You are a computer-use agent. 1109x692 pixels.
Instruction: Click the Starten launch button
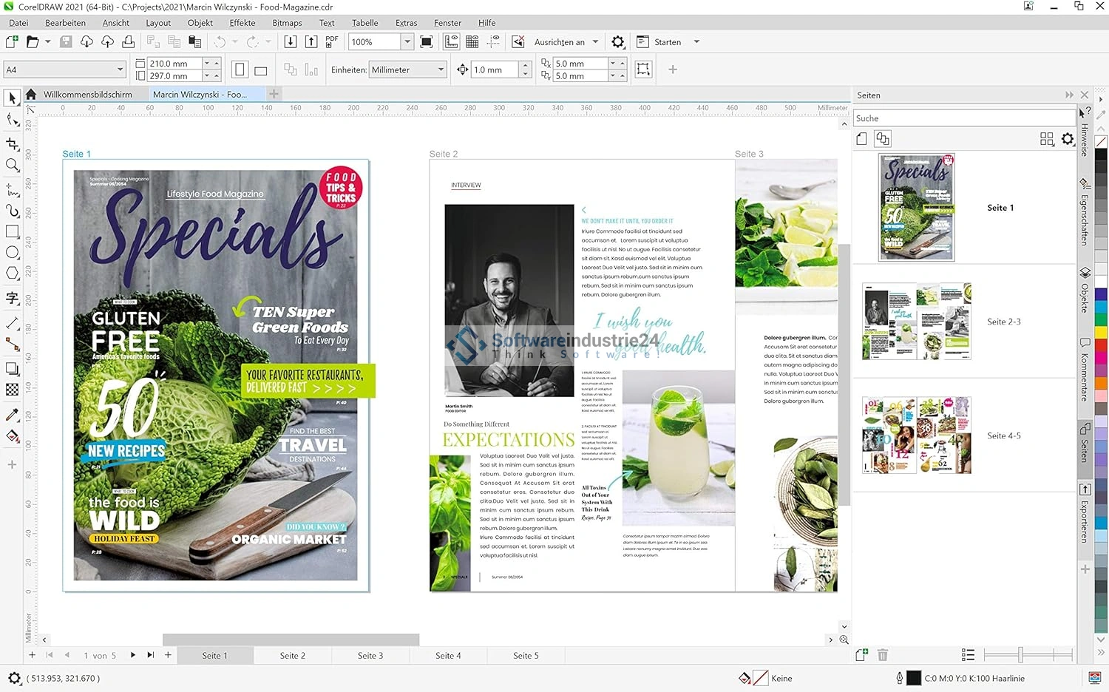pyautogui.click(x=667, y=42)
